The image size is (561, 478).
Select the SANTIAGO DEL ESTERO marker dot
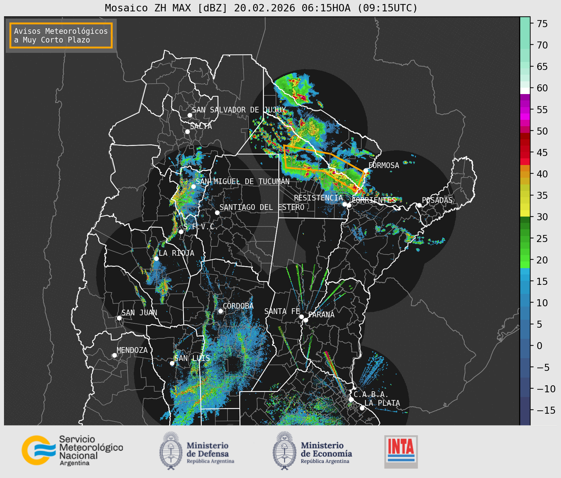pos(217,213)
